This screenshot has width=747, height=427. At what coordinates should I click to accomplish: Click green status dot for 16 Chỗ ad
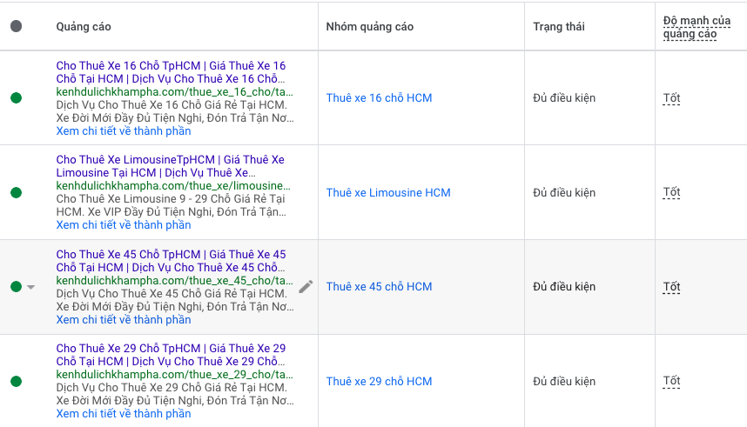tap(17, 98)
